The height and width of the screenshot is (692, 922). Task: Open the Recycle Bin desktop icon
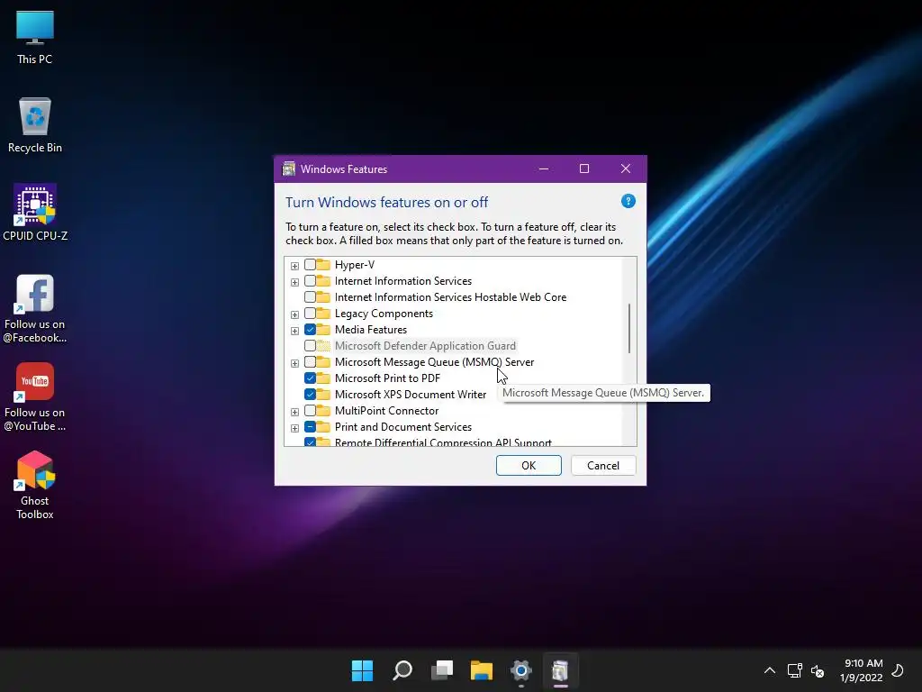click(x=35, y=124)
